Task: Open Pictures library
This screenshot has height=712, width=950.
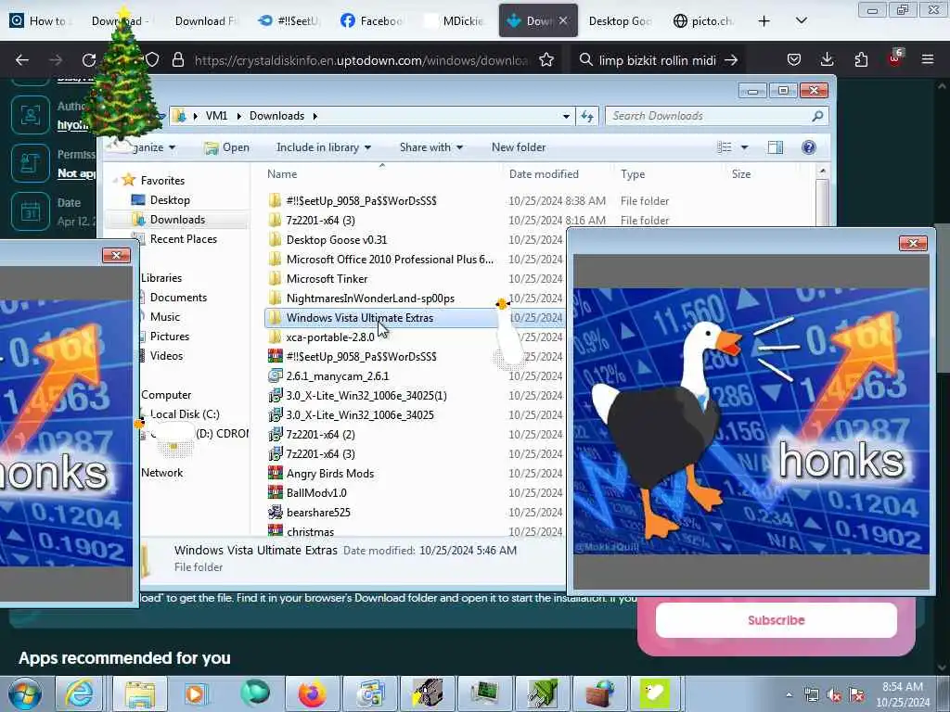Action: (x=170, y=336)
